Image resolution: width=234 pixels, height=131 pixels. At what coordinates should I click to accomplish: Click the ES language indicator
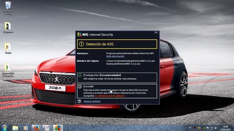click(x=190, y=128)
